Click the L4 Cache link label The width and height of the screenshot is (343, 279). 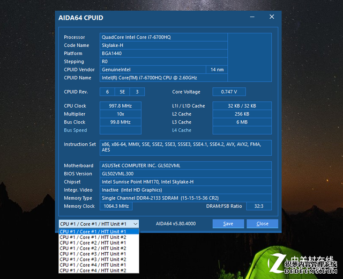tap(182, 130)
